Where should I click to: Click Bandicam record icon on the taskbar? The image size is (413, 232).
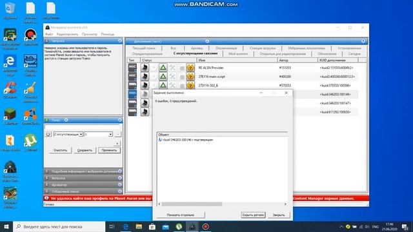point(205,226)
